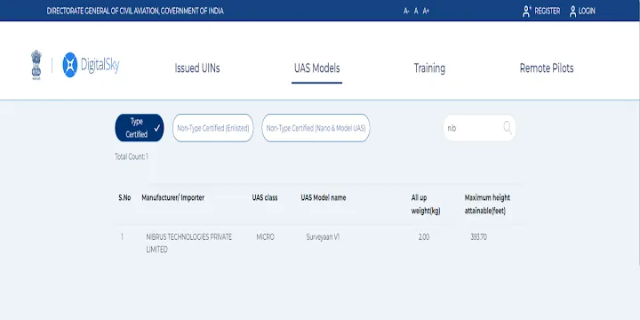Increase font size with A+
The height and width of the screenshot is (320, 640).
point(426,11)
